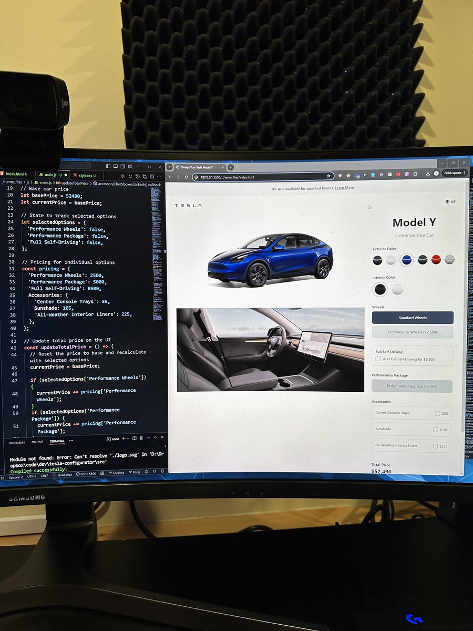Change encoding via UTF-8 status item
This screenshot has height=631, width=473.
pos(31,476)
